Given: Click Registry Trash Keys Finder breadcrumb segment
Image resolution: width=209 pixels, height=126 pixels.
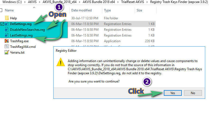Looking at the screenshot, I should tap(179, 2).
